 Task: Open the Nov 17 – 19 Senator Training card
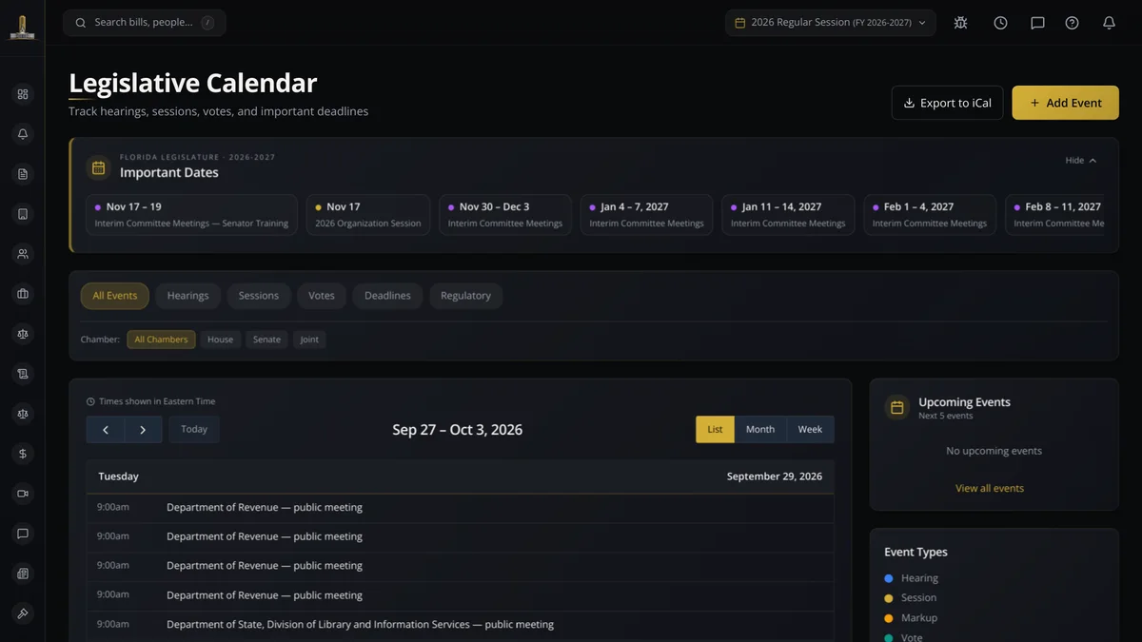pos(191,215)
